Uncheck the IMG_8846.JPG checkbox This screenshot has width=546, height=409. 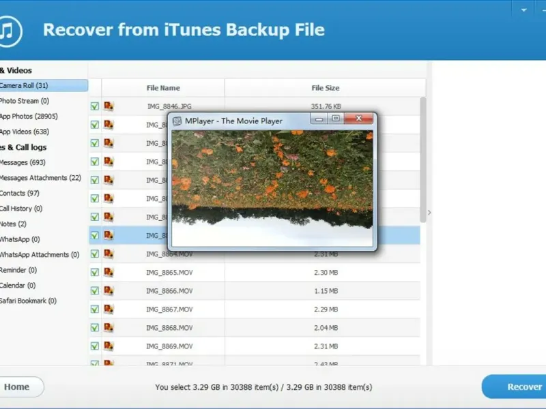coord(94,106)
